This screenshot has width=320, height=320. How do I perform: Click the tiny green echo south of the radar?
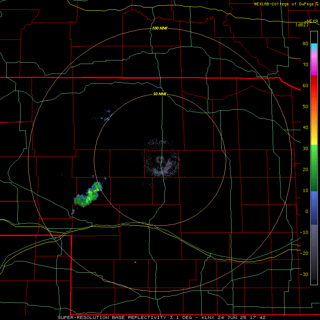tap(135, 262)
